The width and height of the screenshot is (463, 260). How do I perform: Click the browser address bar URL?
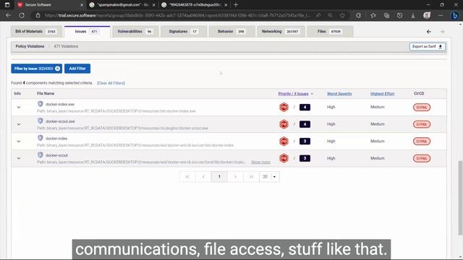(177, 15)
